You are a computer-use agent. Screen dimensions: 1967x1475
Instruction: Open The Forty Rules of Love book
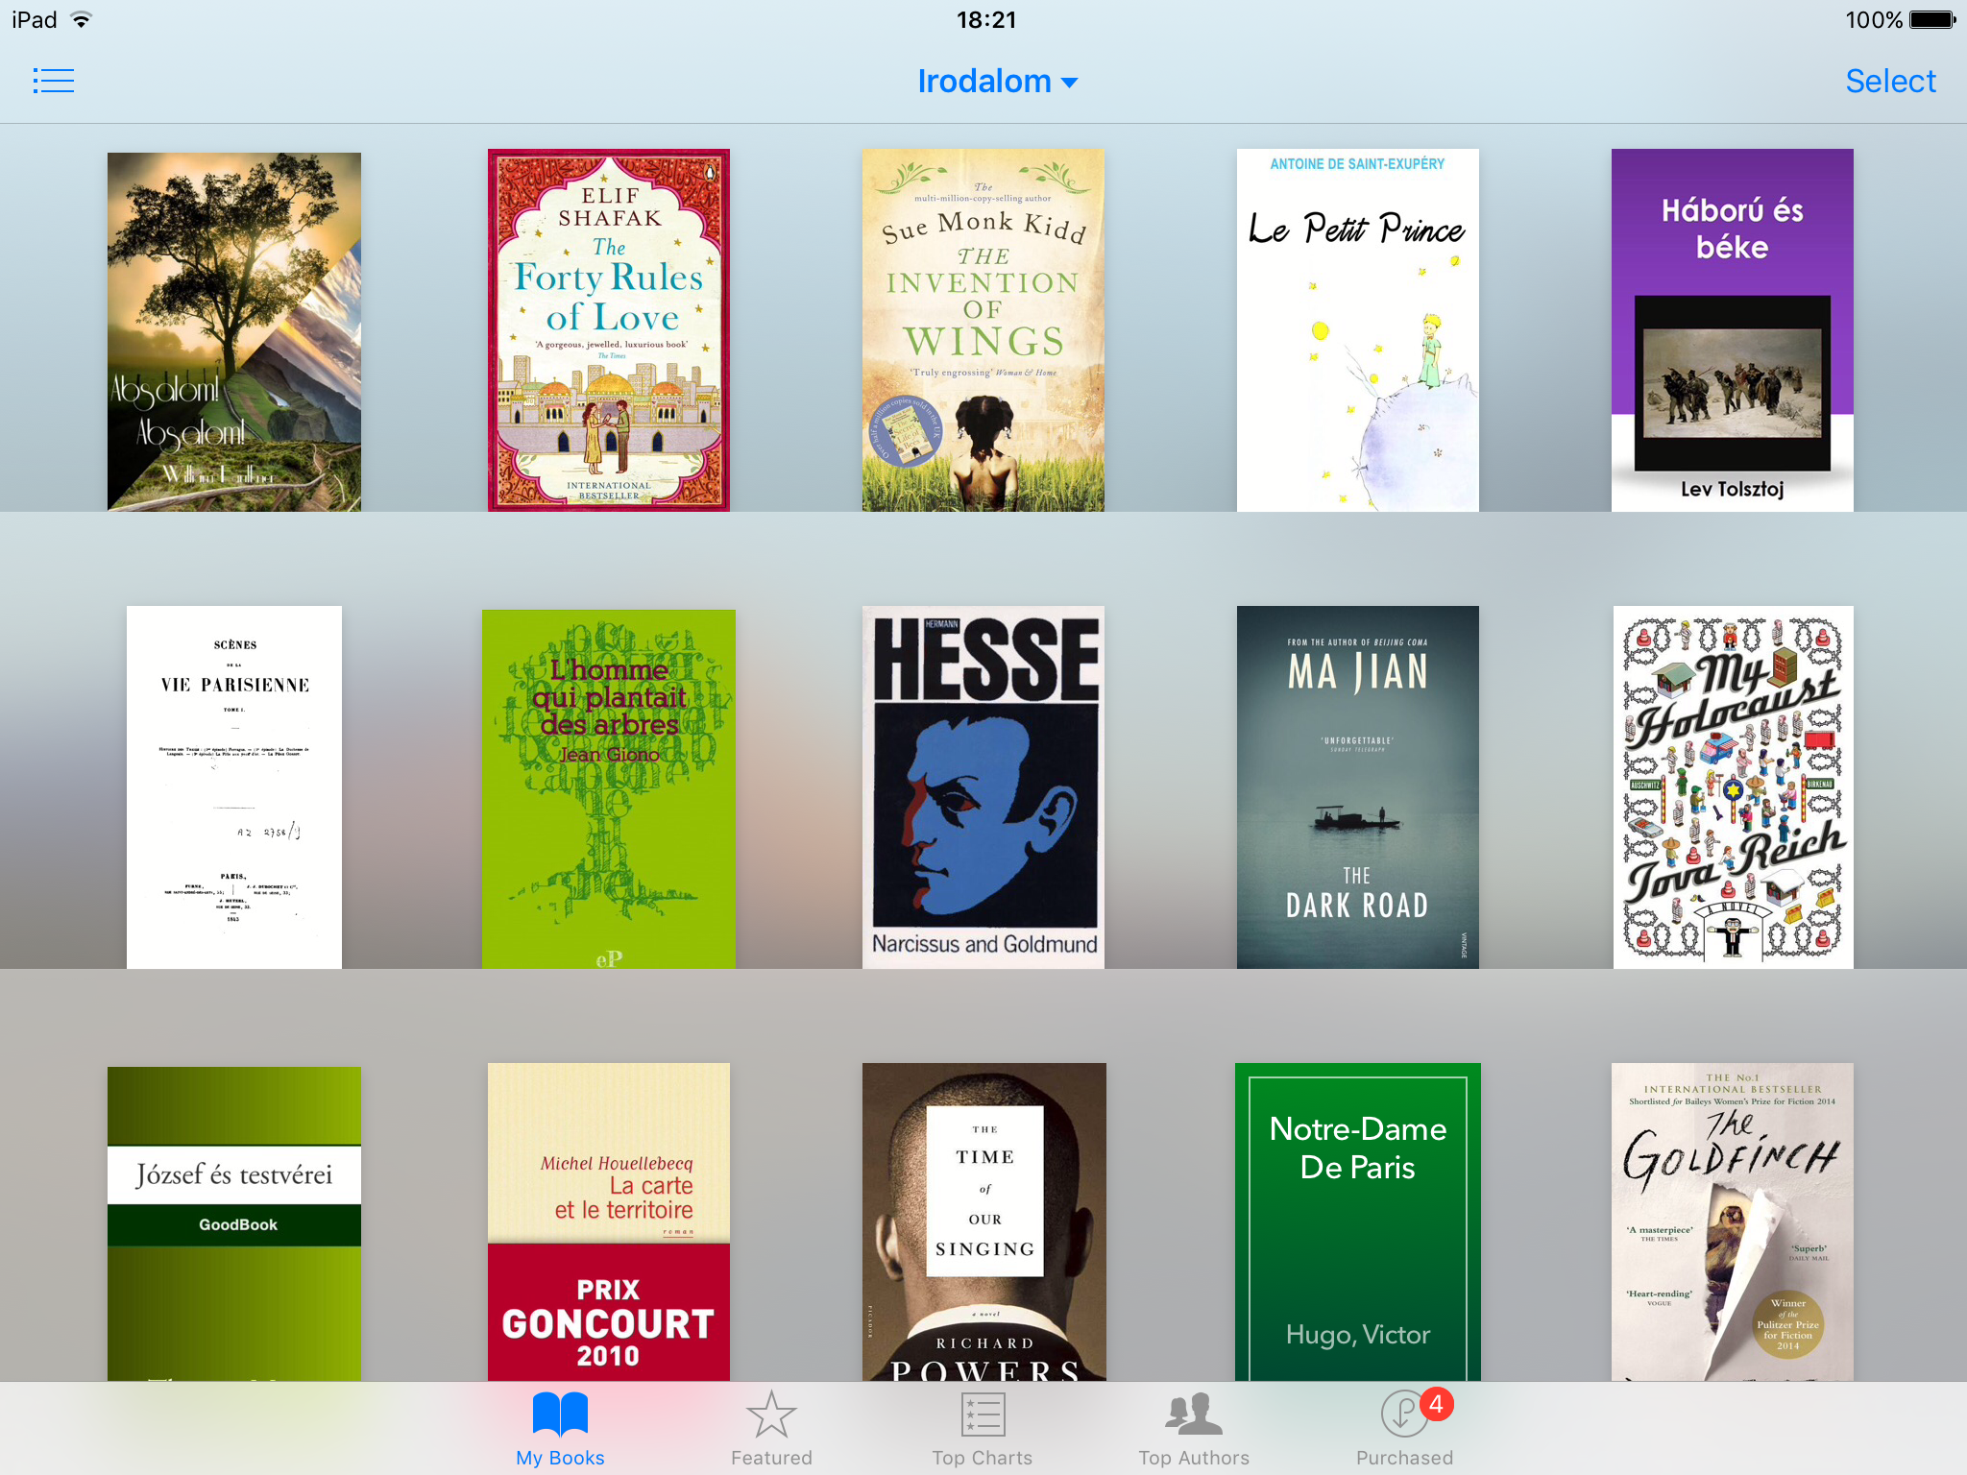click(x=609, y=329)
